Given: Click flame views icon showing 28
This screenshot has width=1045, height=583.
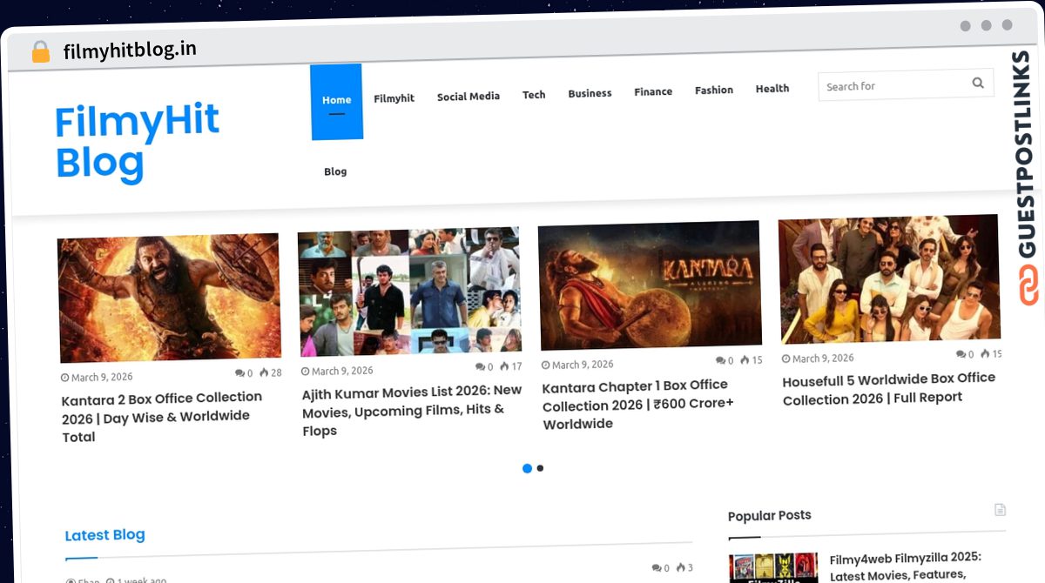Looking at the screenshot, I should pyautogui.click(x=263, y=372).
